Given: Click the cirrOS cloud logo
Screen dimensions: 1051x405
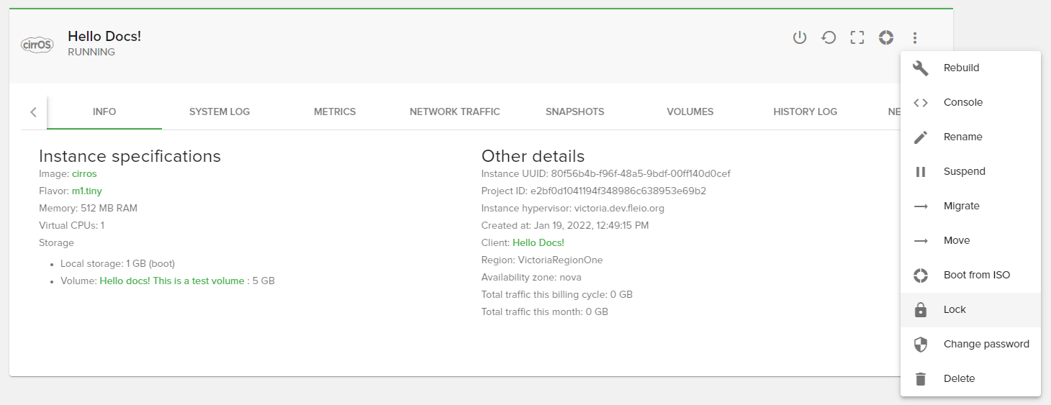Looking at the screenshot, I should [x=37, y=45].
